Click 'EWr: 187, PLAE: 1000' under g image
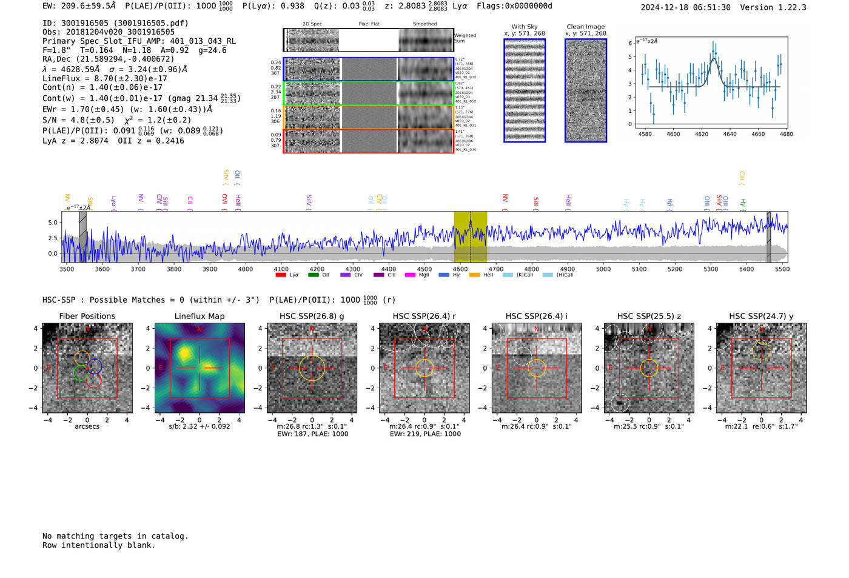849x578 pixels. (312, 434)
